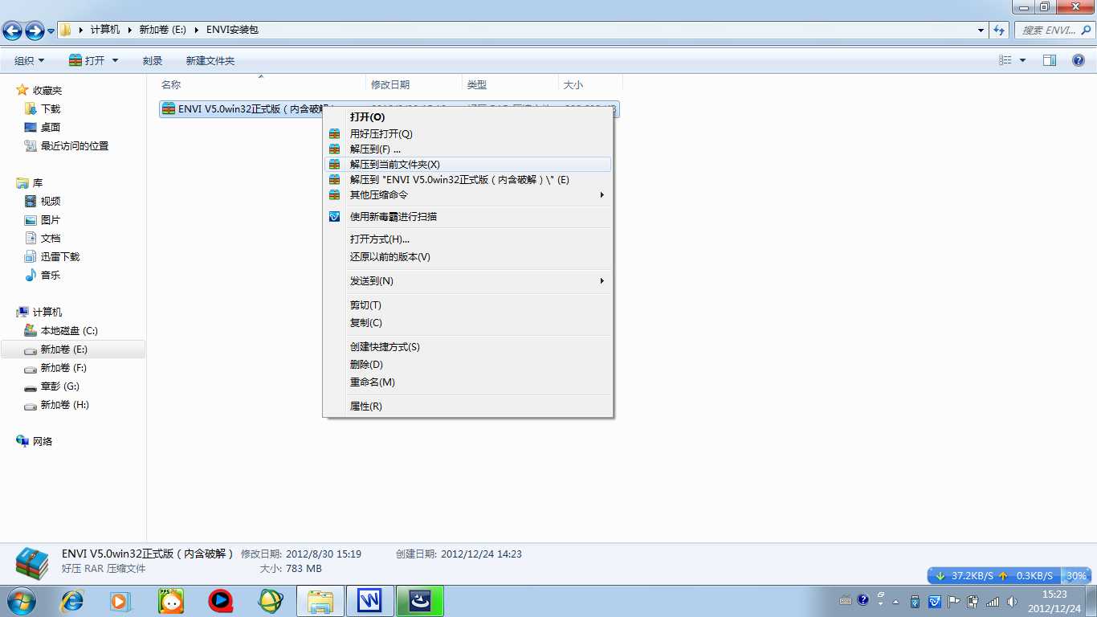Choose 属性(R) from the context menu
Viewport: 1097px width, 617px height.
(x=467, y=407)
